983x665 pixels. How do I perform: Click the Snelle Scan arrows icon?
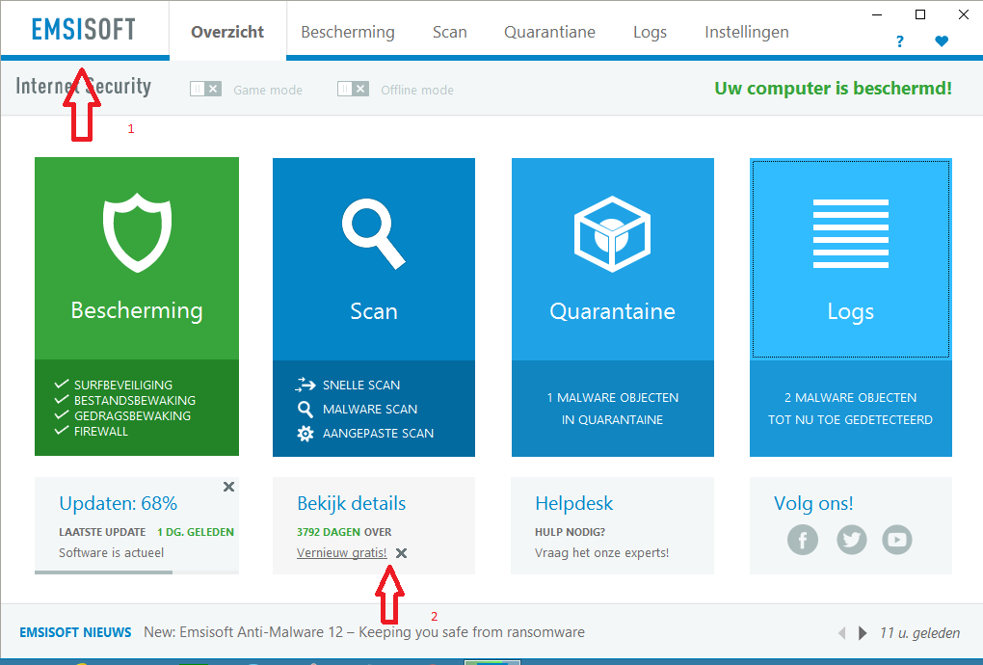tap(306, 385)
